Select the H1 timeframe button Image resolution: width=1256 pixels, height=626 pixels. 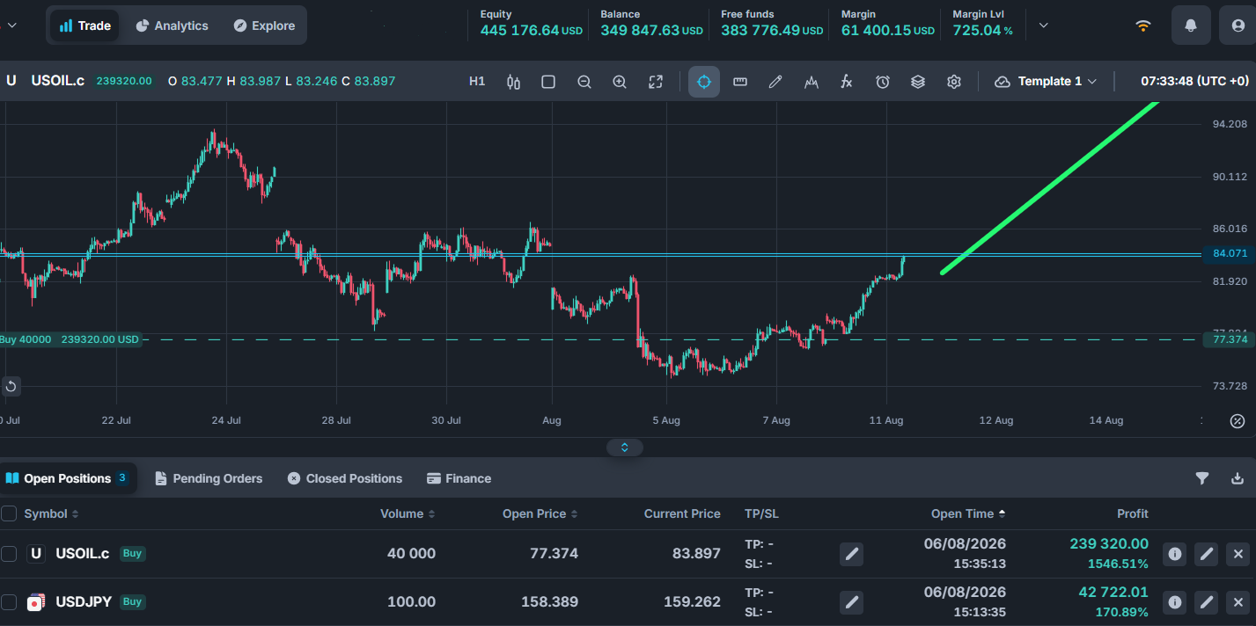477,82
